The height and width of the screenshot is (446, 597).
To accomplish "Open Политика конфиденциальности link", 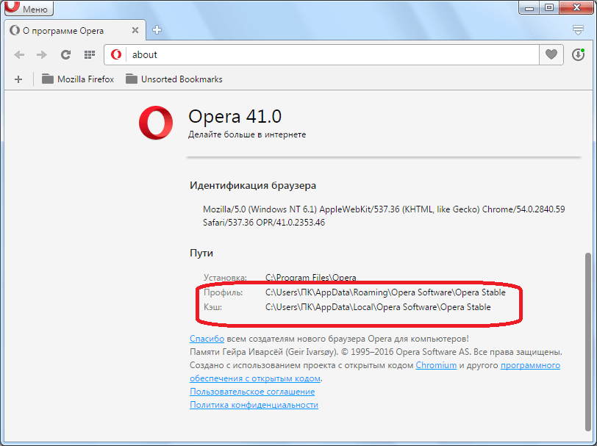I will [254, 405].
